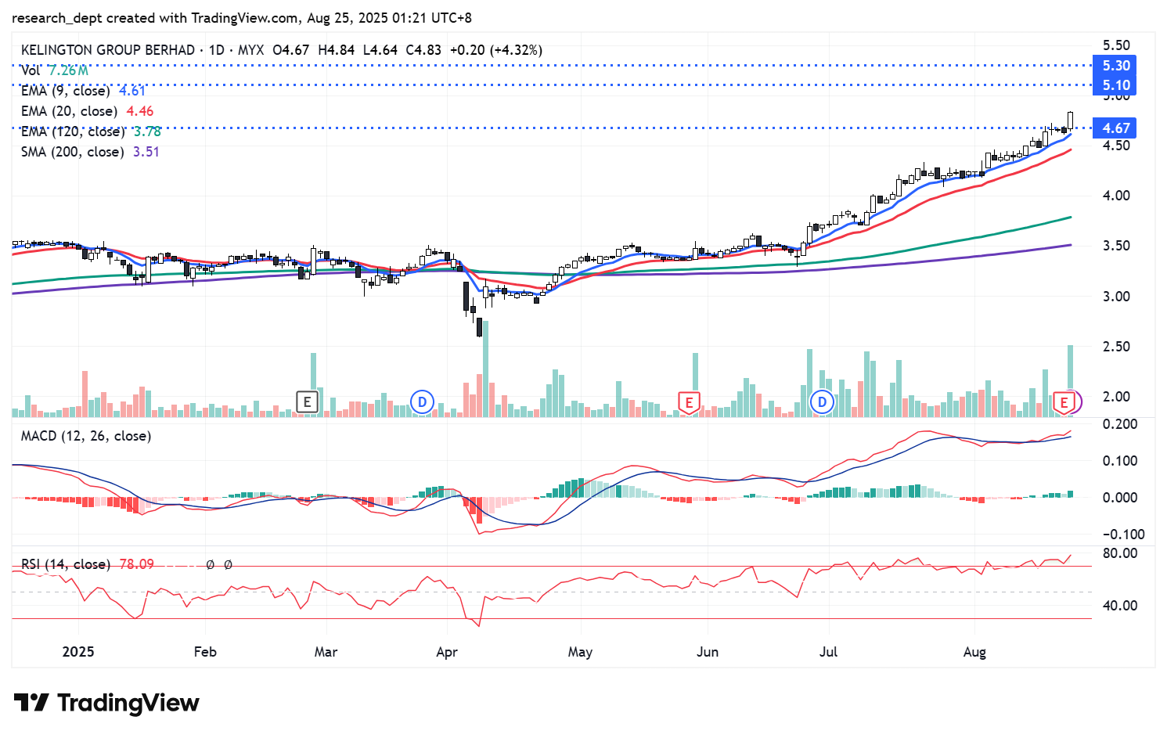Click the Feb label on time axis

(205, 652)
